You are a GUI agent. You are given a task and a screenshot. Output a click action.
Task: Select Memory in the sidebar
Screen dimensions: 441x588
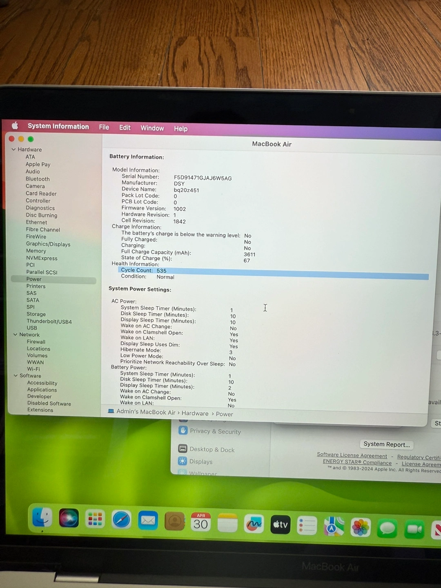point(36,251)
